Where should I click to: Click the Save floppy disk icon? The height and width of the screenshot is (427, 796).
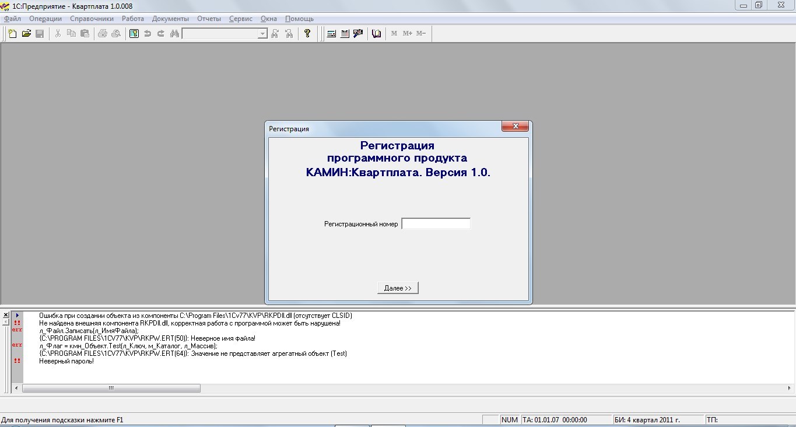40,34
